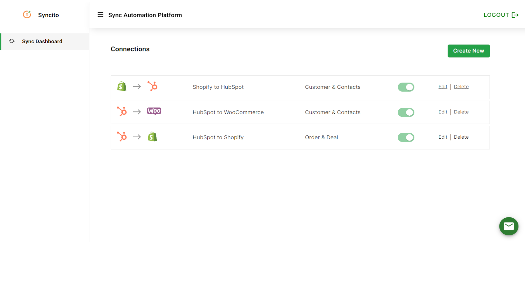525x295 pixels.
Task: Select Sync Dashboard in the sidebar
Action: 42,41
